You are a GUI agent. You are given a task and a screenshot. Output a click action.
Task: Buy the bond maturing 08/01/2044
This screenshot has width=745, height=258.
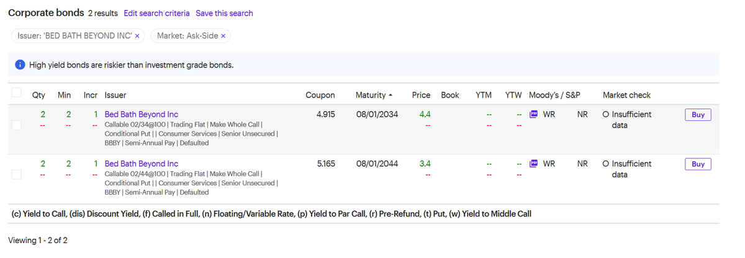point(698,164)
